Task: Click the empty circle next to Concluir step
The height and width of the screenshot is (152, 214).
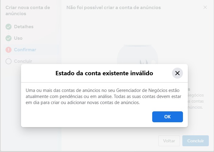Action: click(x=9, y=61)
